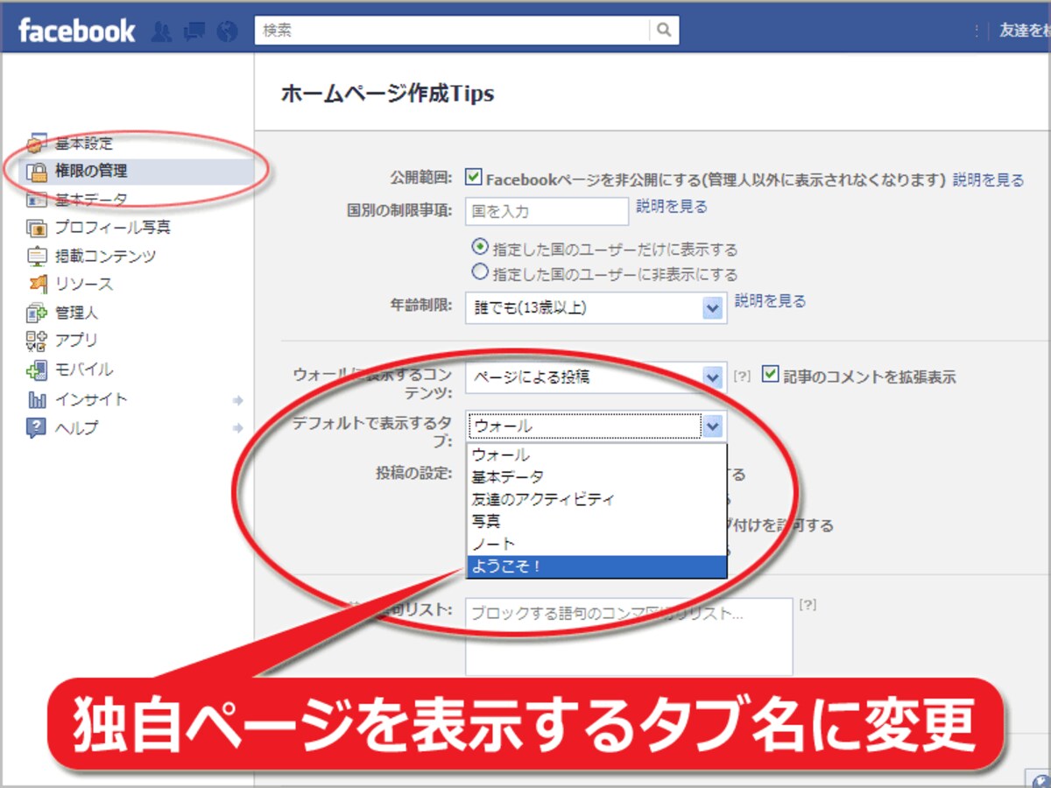1051x788 pixels.
Task: Open 権限の管理 in the sidebar
Action: [x=91, y=172]
